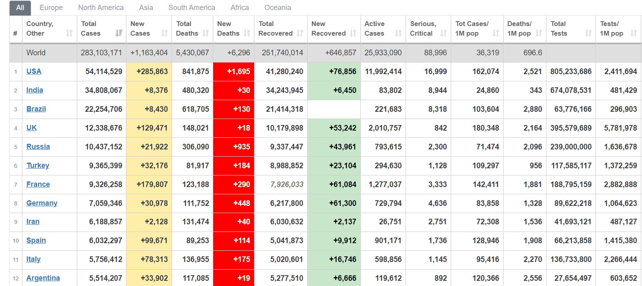The image size is (642, 286).
Task: Click sort icon in Country, Other header
Action: coord(69,33)
